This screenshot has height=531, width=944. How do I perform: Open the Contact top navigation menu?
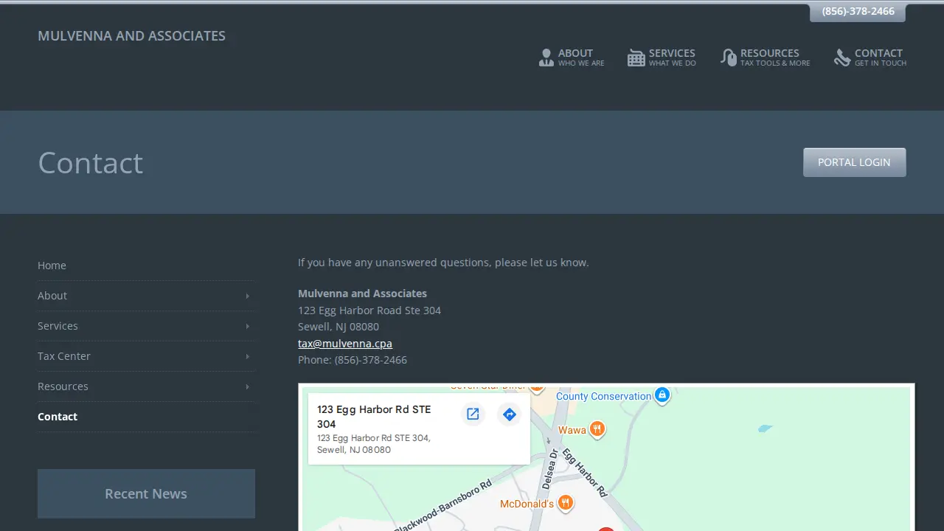pyautogui.click(x=870, y=58)
